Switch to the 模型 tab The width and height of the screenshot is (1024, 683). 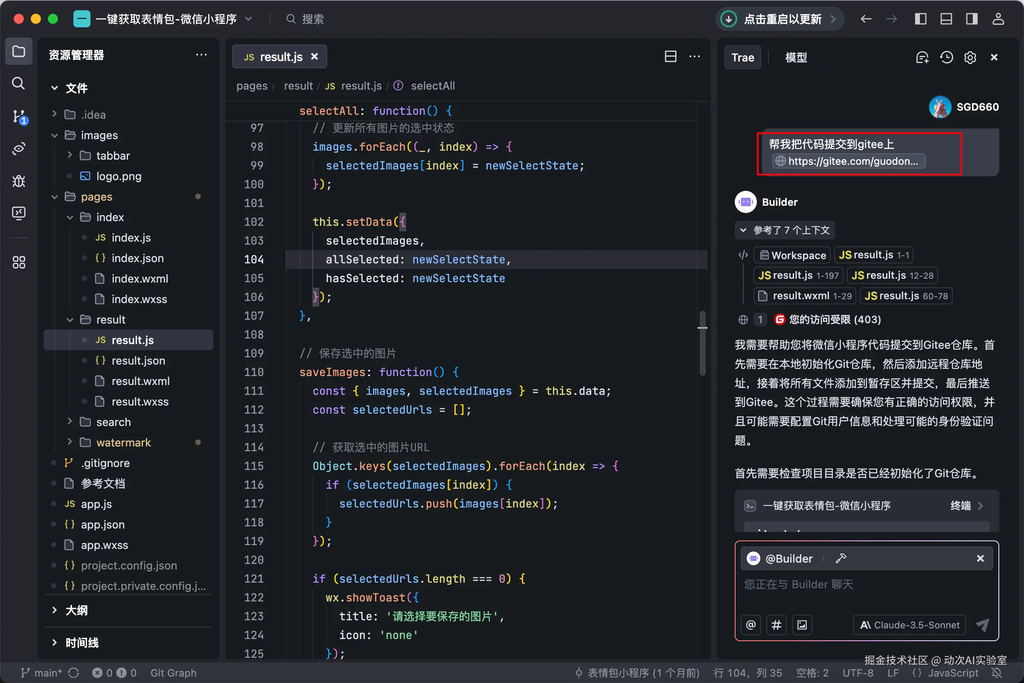click(x=795, y=58)
